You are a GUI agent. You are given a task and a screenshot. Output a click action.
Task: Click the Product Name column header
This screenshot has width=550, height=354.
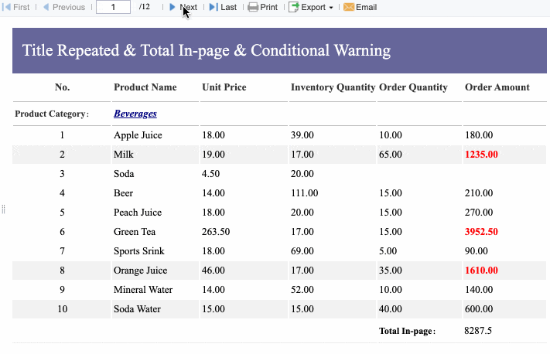[x=145, y=87]
